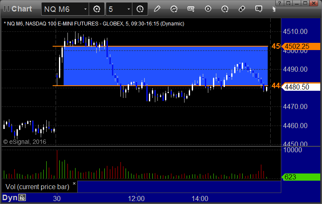Click the question mark help button
The height and width of the screenshot is (204, 322).
280,3
